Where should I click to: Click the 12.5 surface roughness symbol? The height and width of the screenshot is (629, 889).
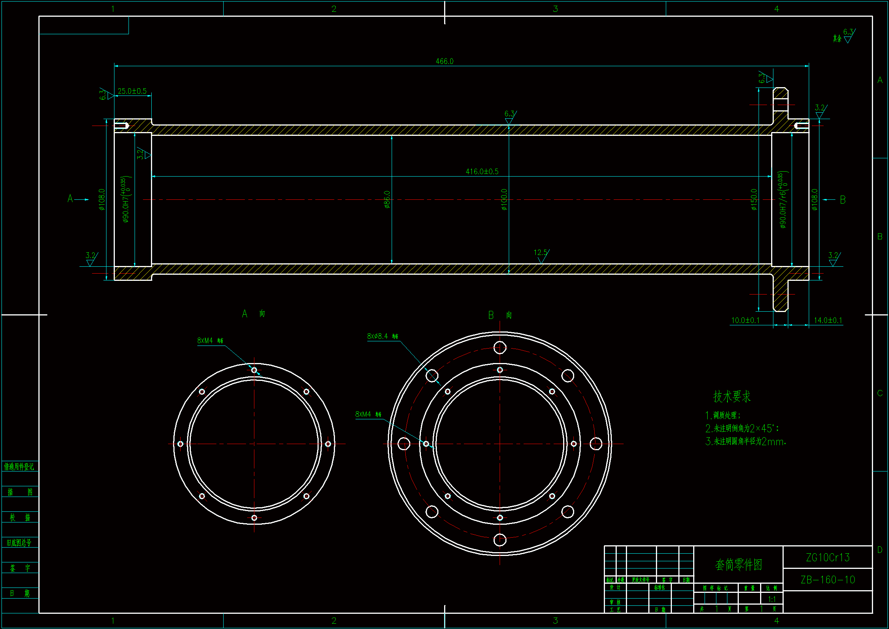(x=541, y=254)
